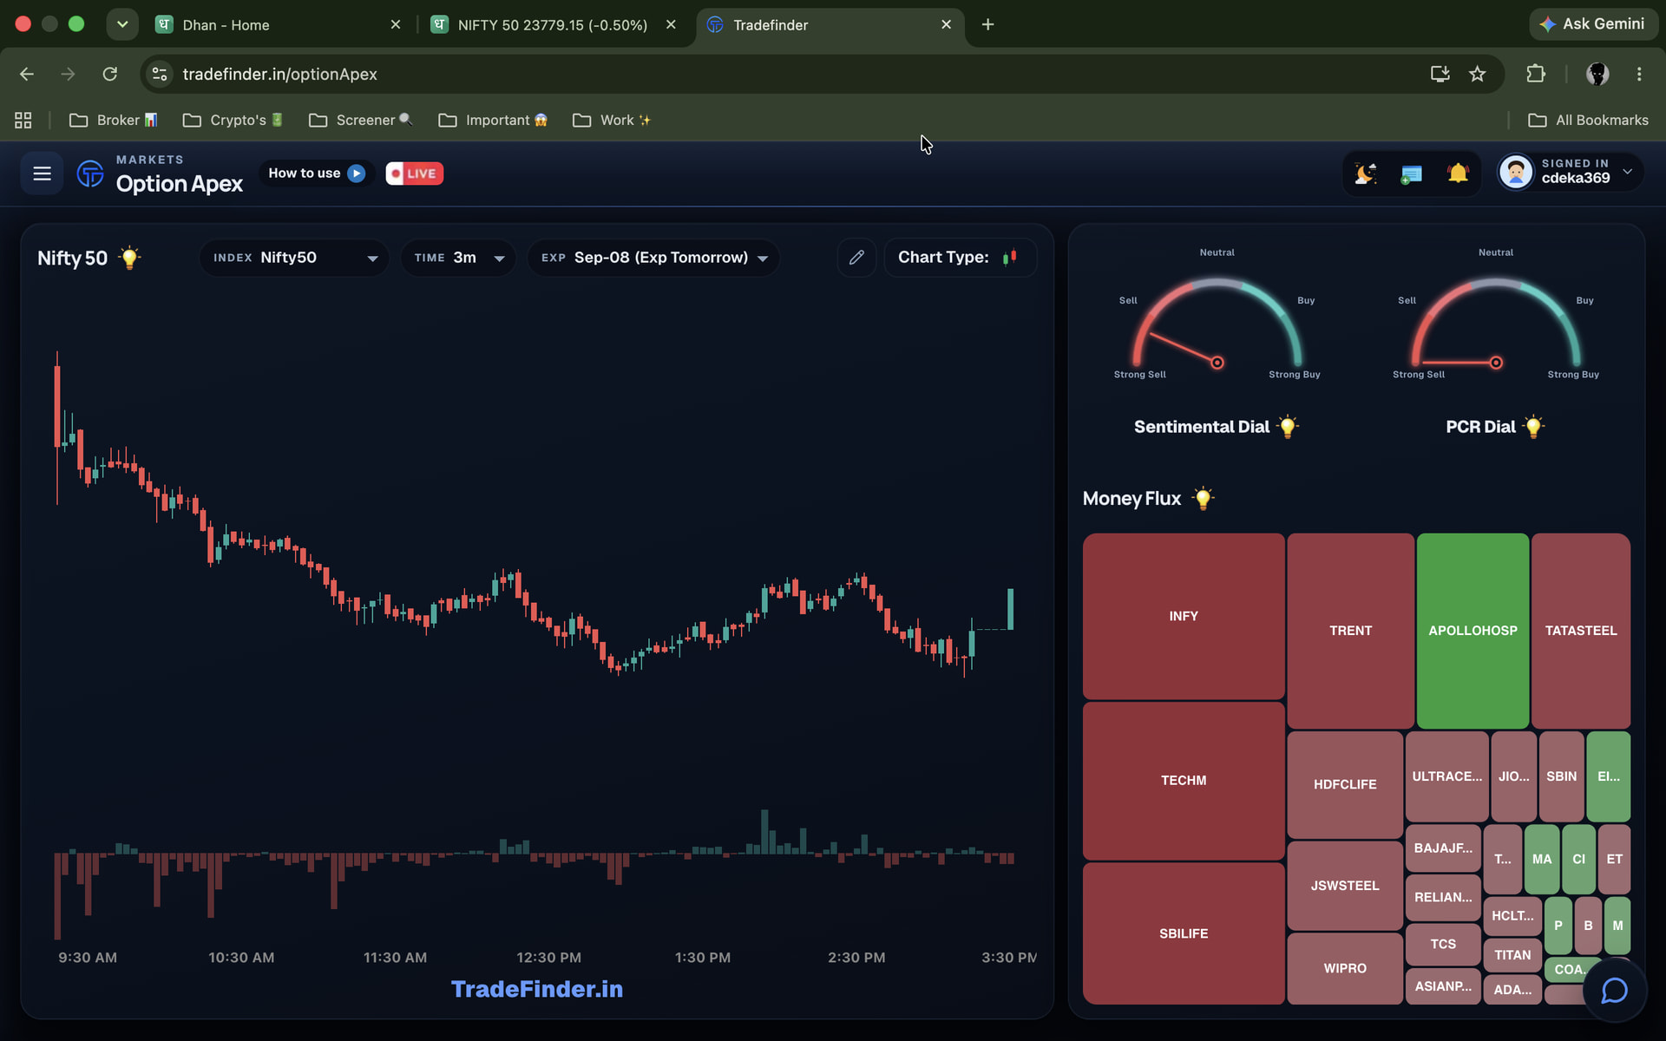Expand the signed-in account chevron
This screenshot has height=1041, width=1666.
tap(1628, 172)
